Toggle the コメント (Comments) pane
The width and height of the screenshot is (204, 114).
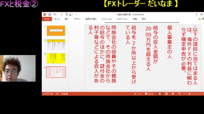pyautogui.click(x=149, y=94)
